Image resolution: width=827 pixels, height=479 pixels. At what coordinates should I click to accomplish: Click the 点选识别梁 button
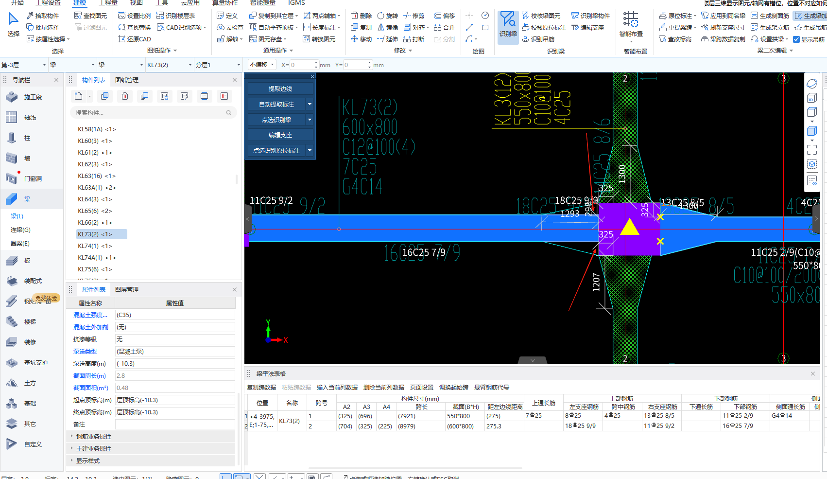pos(276,120)
